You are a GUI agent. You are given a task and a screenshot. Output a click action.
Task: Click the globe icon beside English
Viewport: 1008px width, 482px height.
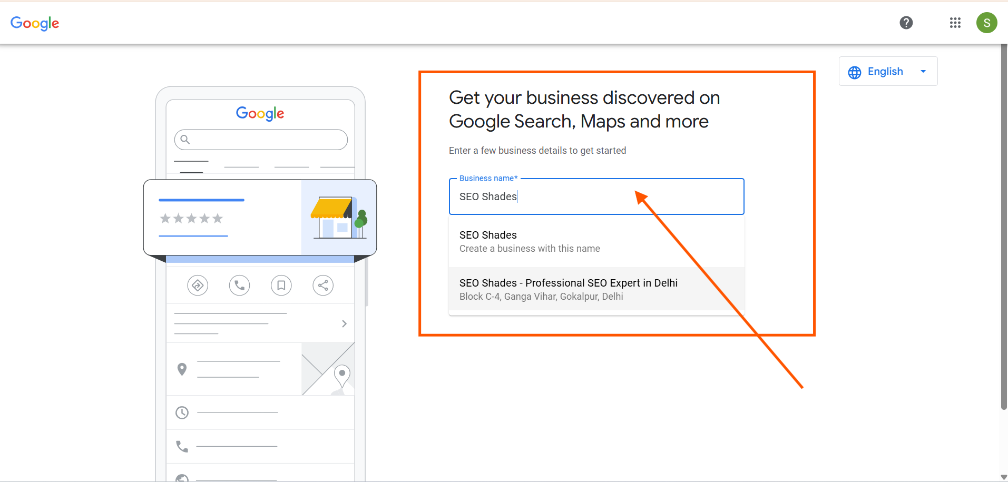click(855, 72)
